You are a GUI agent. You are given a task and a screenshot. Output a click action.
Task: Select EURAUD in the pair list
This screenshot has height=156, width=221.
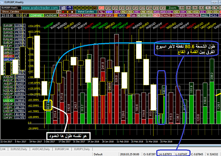coord(8,29)
